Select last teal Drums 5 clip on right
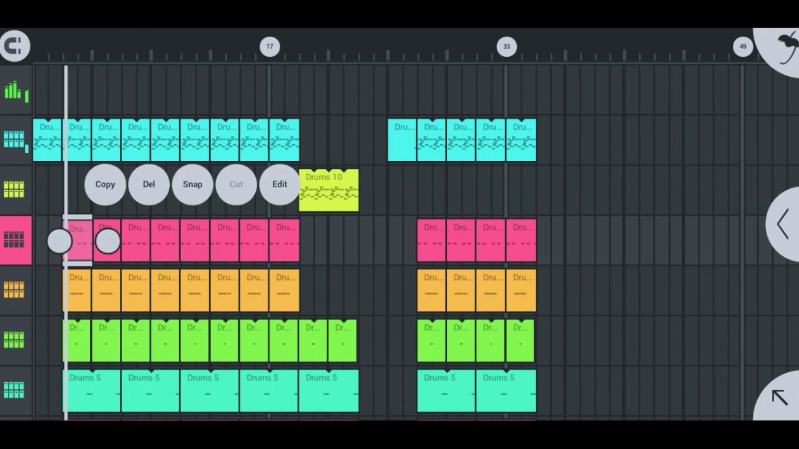 (x=506, y=390)
